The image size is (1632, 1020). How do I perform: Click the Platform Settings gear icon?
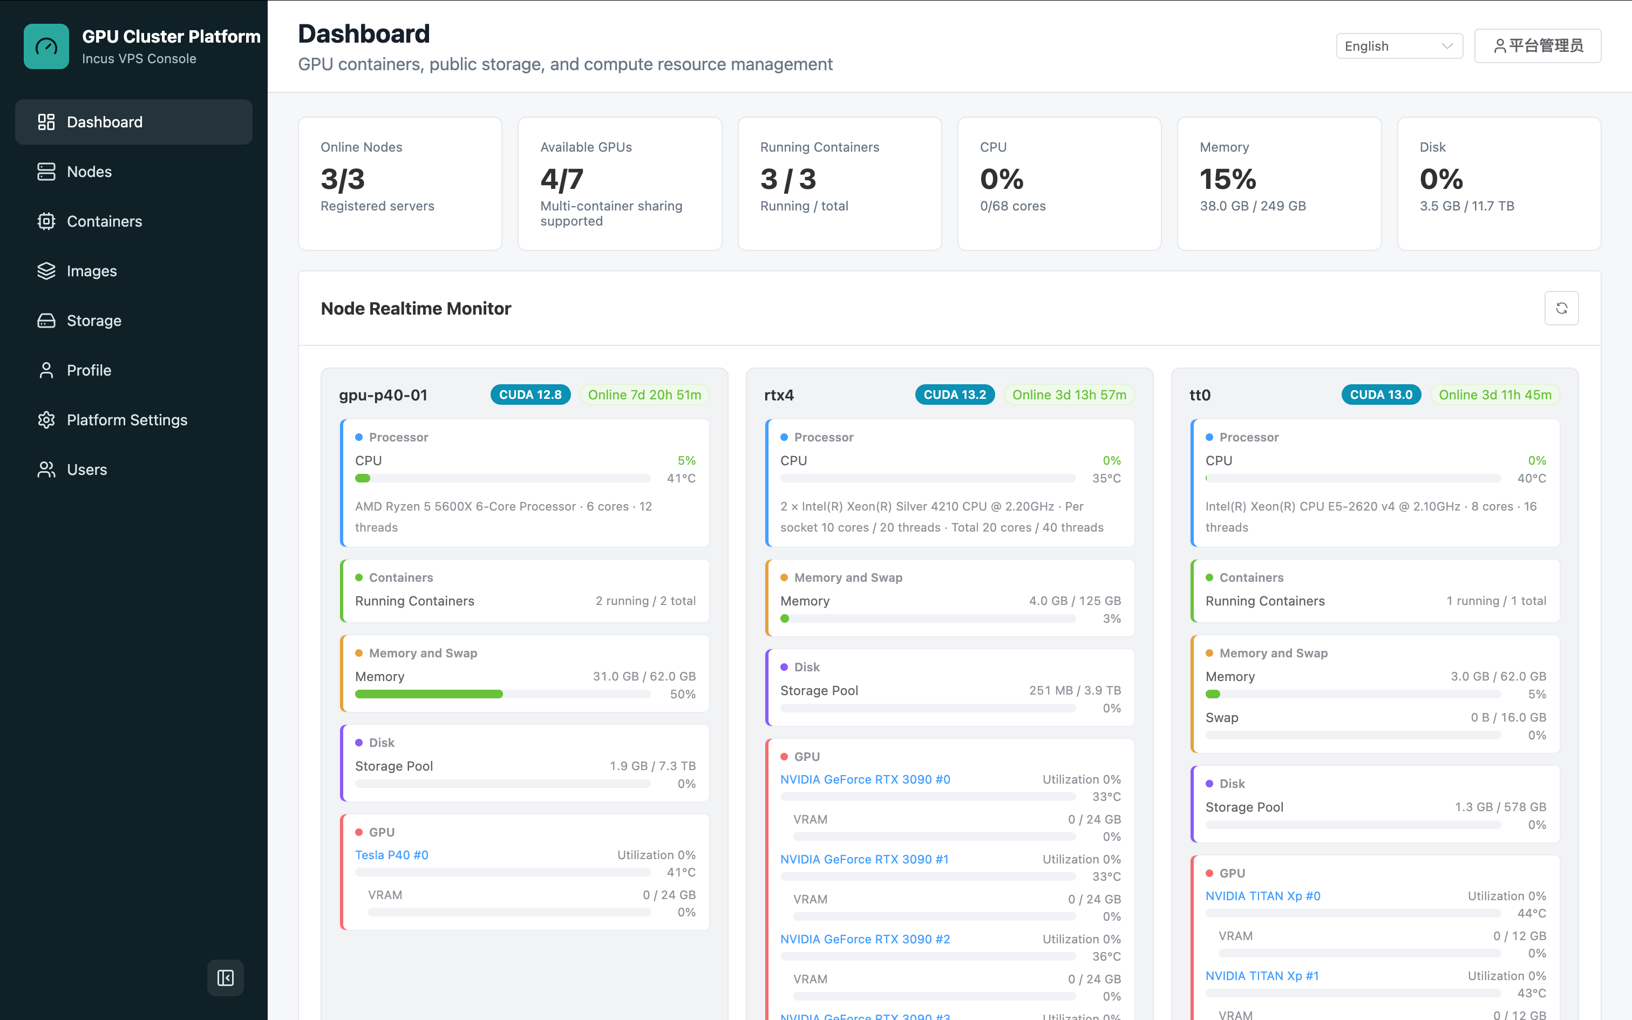46,420
